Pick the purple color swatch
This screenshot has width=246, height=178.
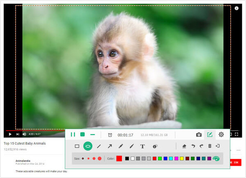(x=209, y=158)
